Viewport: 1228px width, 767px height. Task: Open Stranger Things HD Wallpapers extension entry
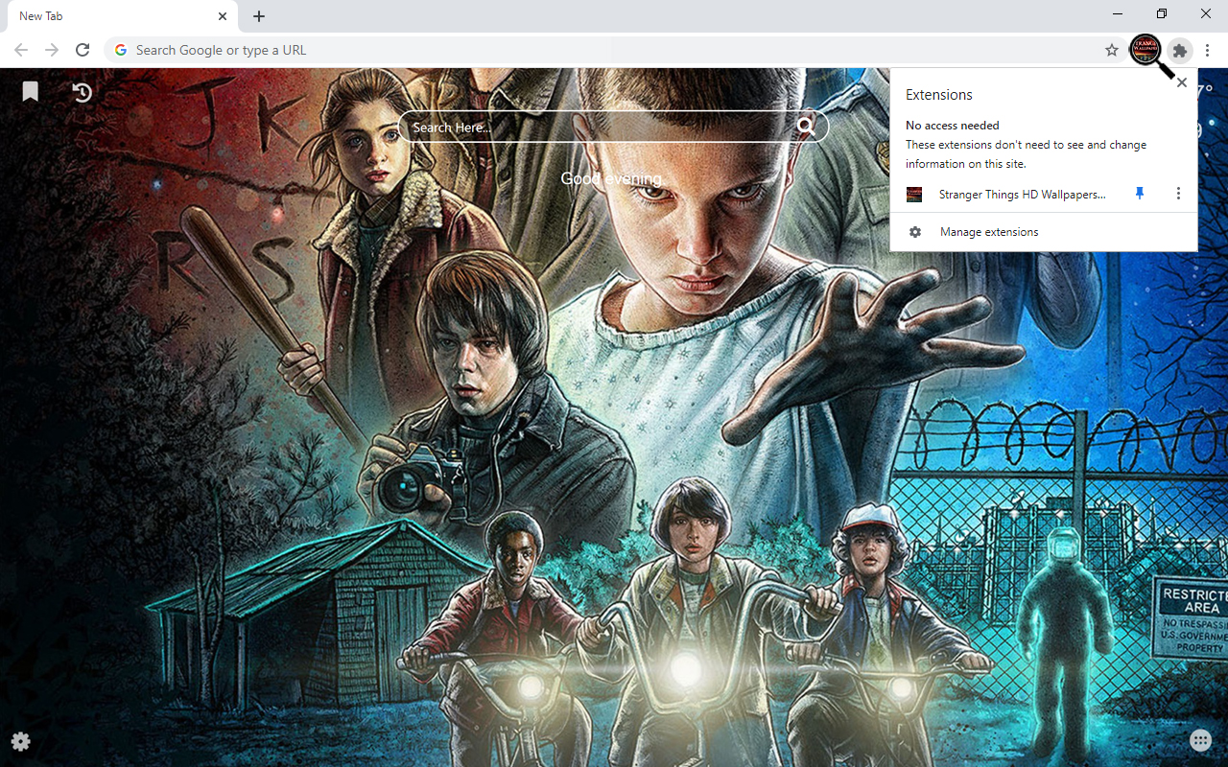(x=1022, y=195)
